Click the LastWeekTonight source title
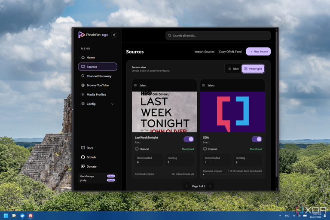Image resolution: width=330 pixels, height=220 pixels. (146, 137)
